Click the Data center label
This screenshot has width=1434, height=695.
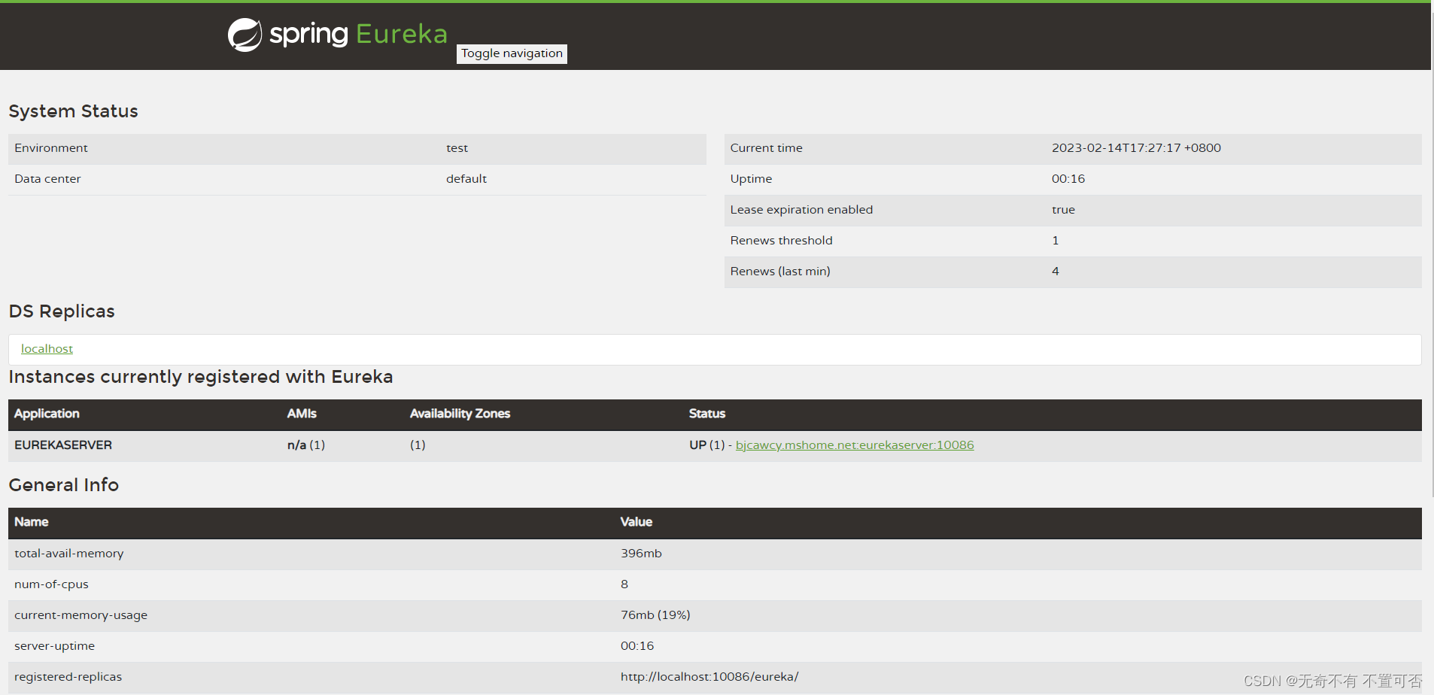tap(47, 179)
